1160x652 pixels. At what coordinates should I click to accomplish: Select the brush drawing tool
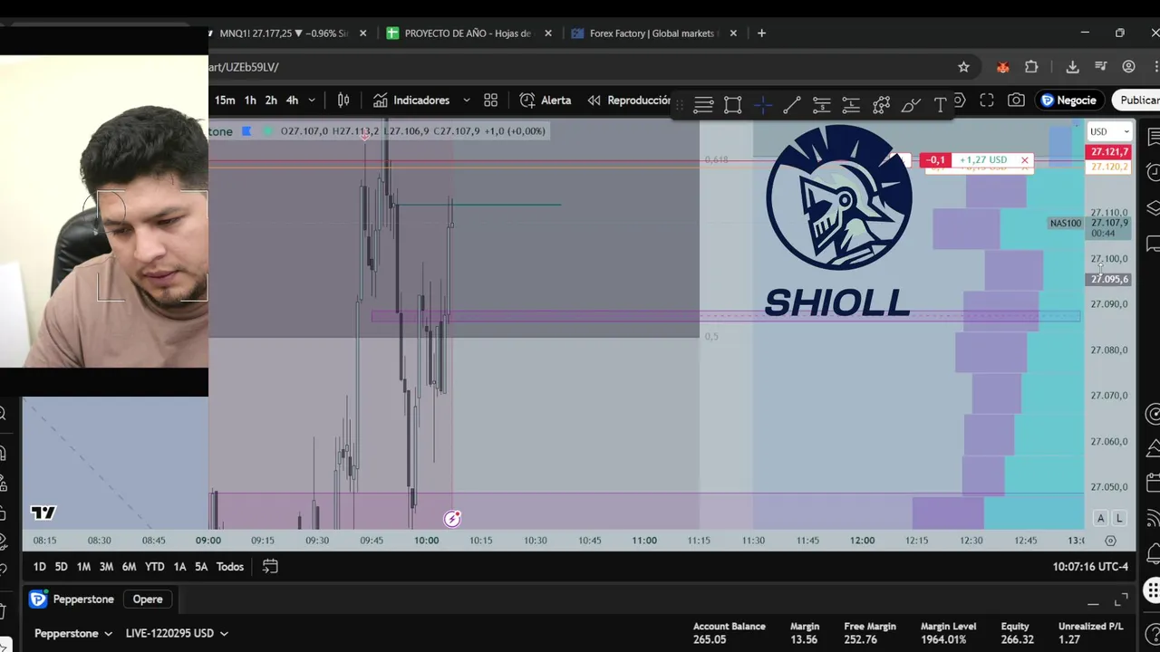[x=911, y=105]
